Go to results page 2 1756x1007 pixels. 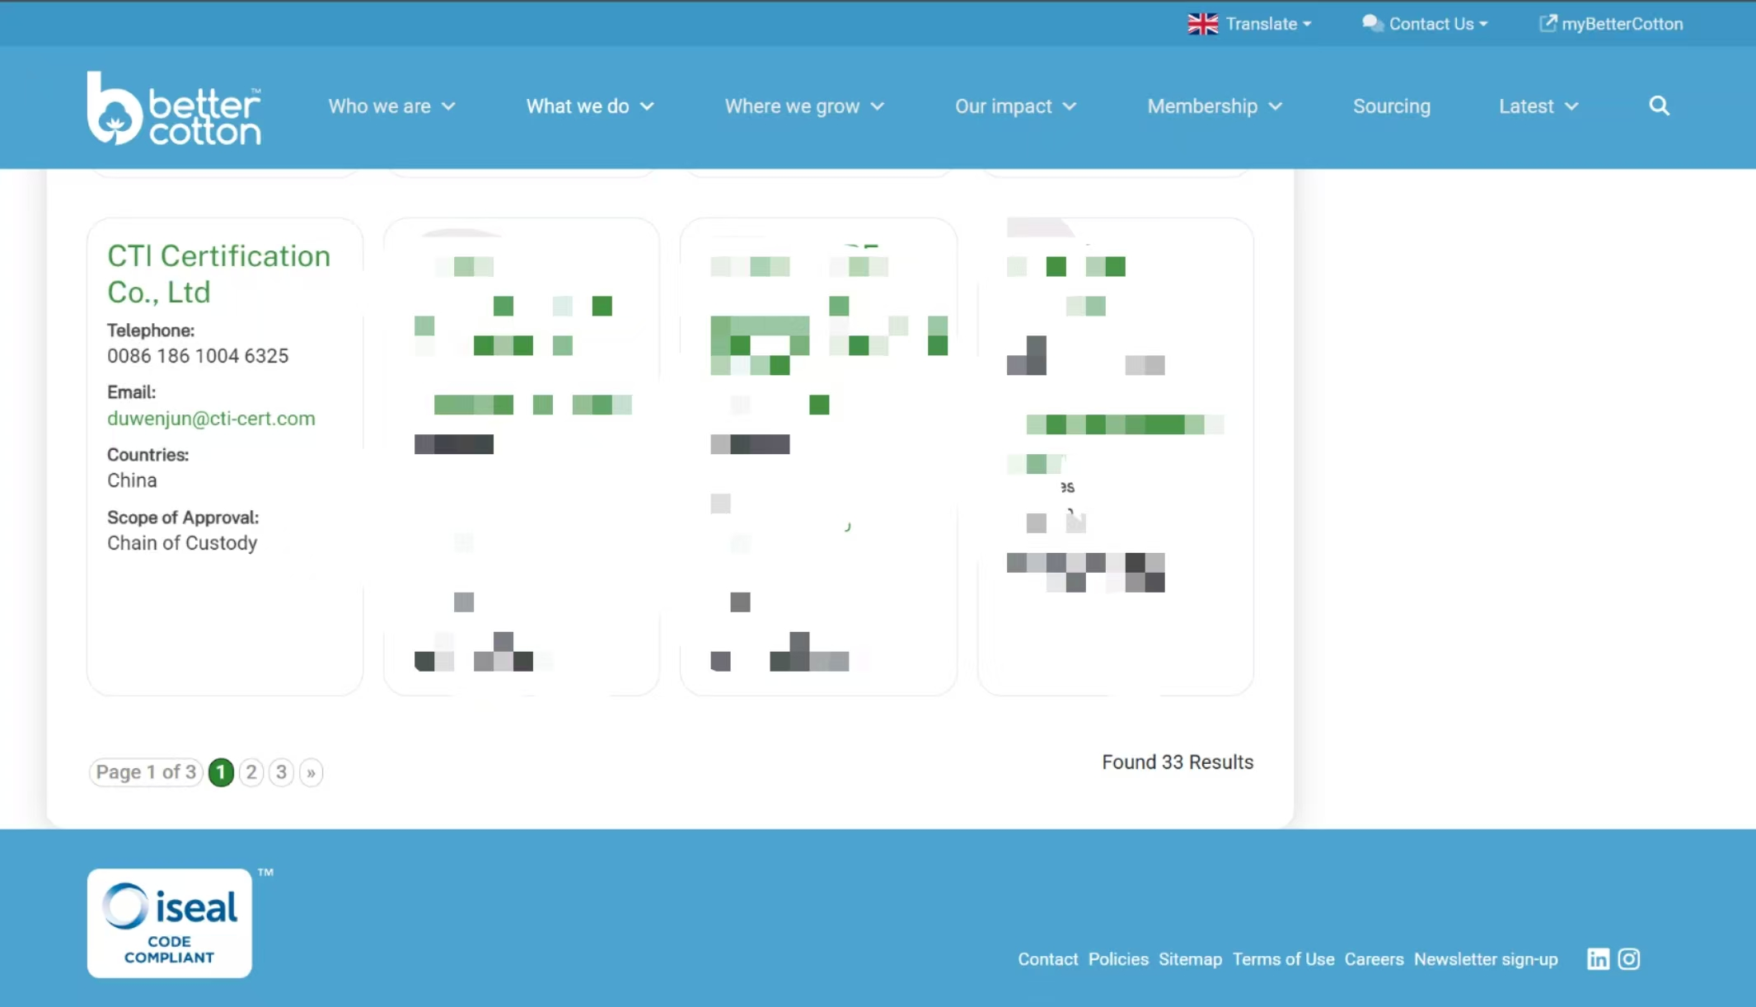tap(251, 772)
